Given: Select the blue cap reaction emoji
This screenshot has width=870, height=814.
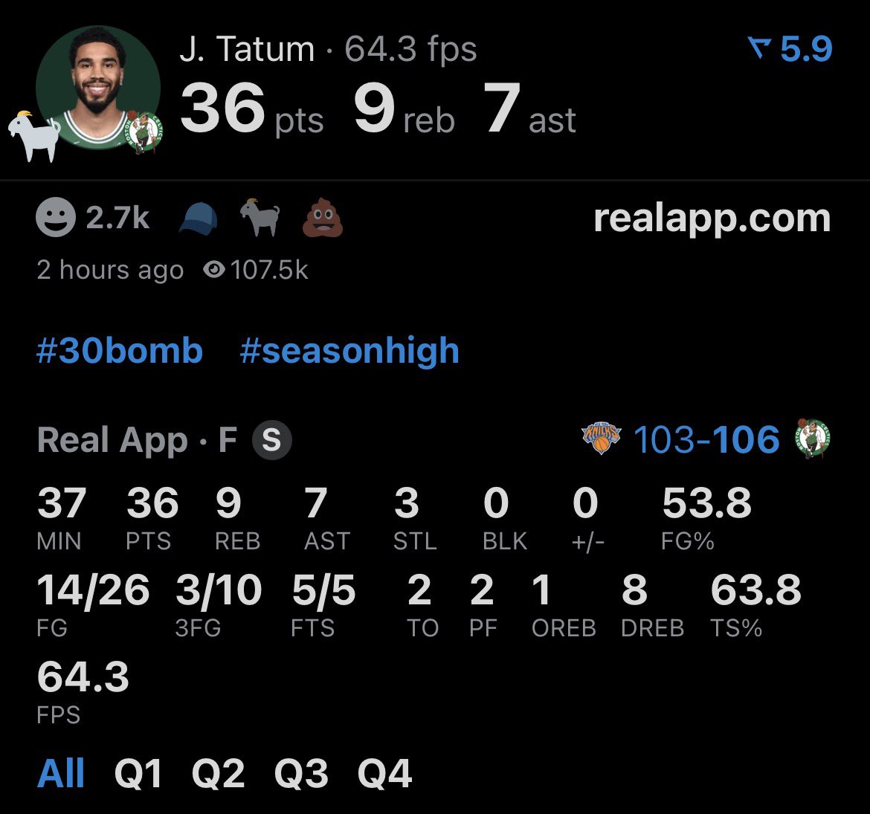Looking at the screenshot, I should click(198, 219).
